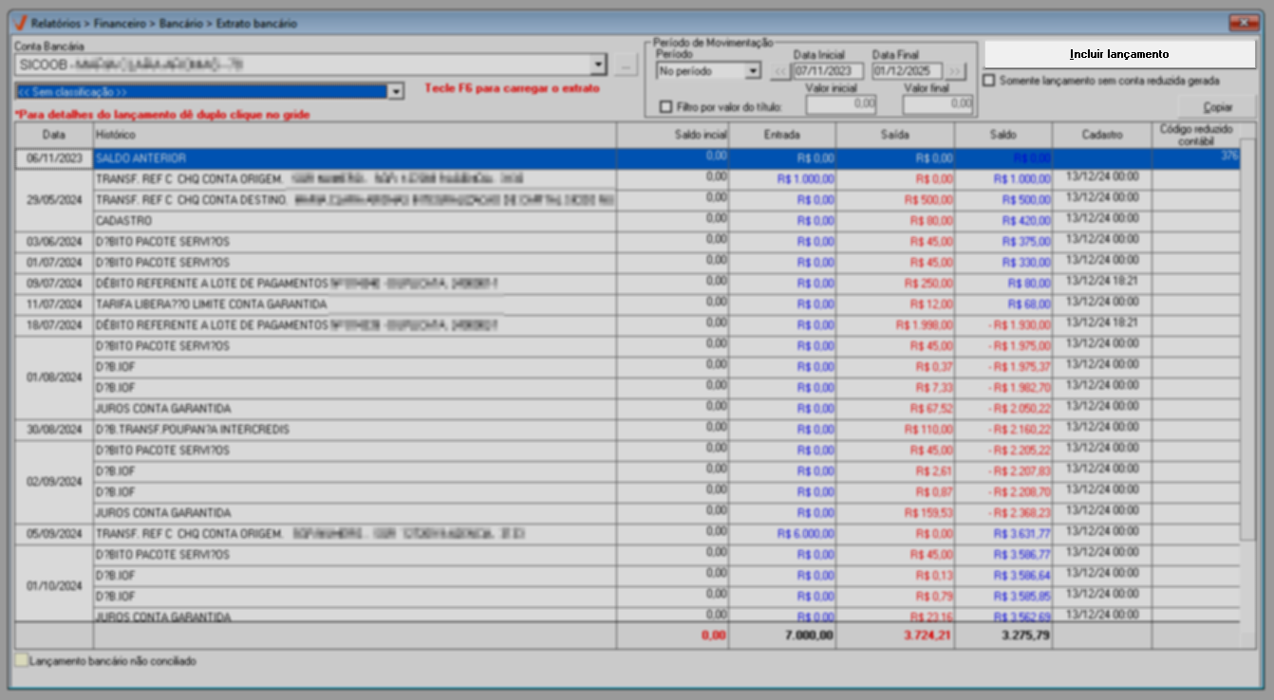Click the grid's vertical scrollbar

pos(1247,379)
